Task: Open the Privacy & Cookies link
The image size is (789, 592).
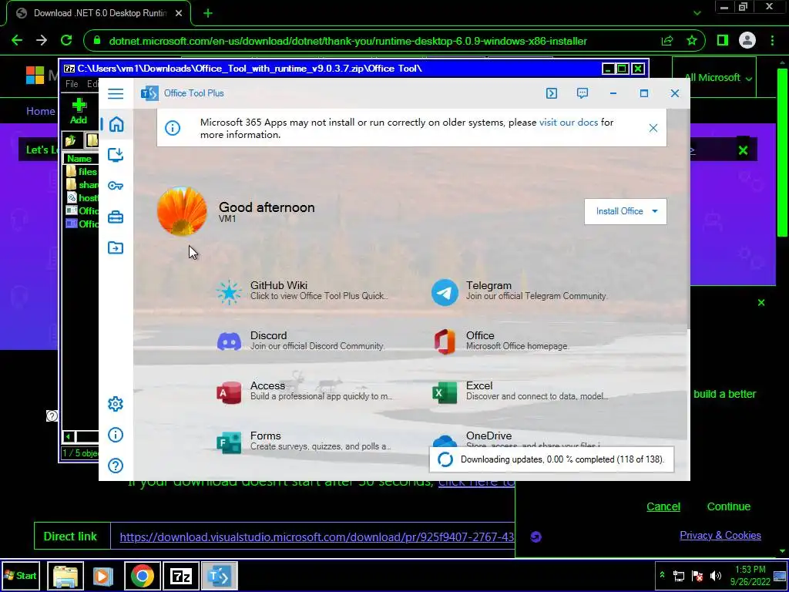Action: click(x=720, y=535)
